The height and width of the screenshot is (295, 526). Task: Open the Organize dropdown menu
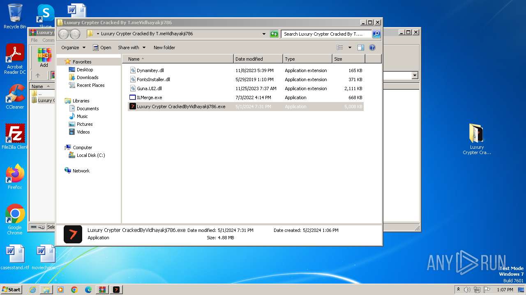pos(73,48)
